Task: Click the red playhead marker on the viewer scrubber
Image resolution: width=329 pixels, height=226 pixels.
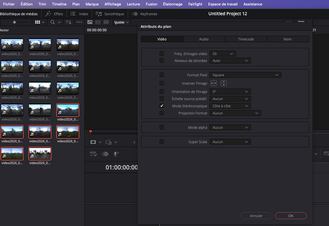Action: click(x=90, y=132)
